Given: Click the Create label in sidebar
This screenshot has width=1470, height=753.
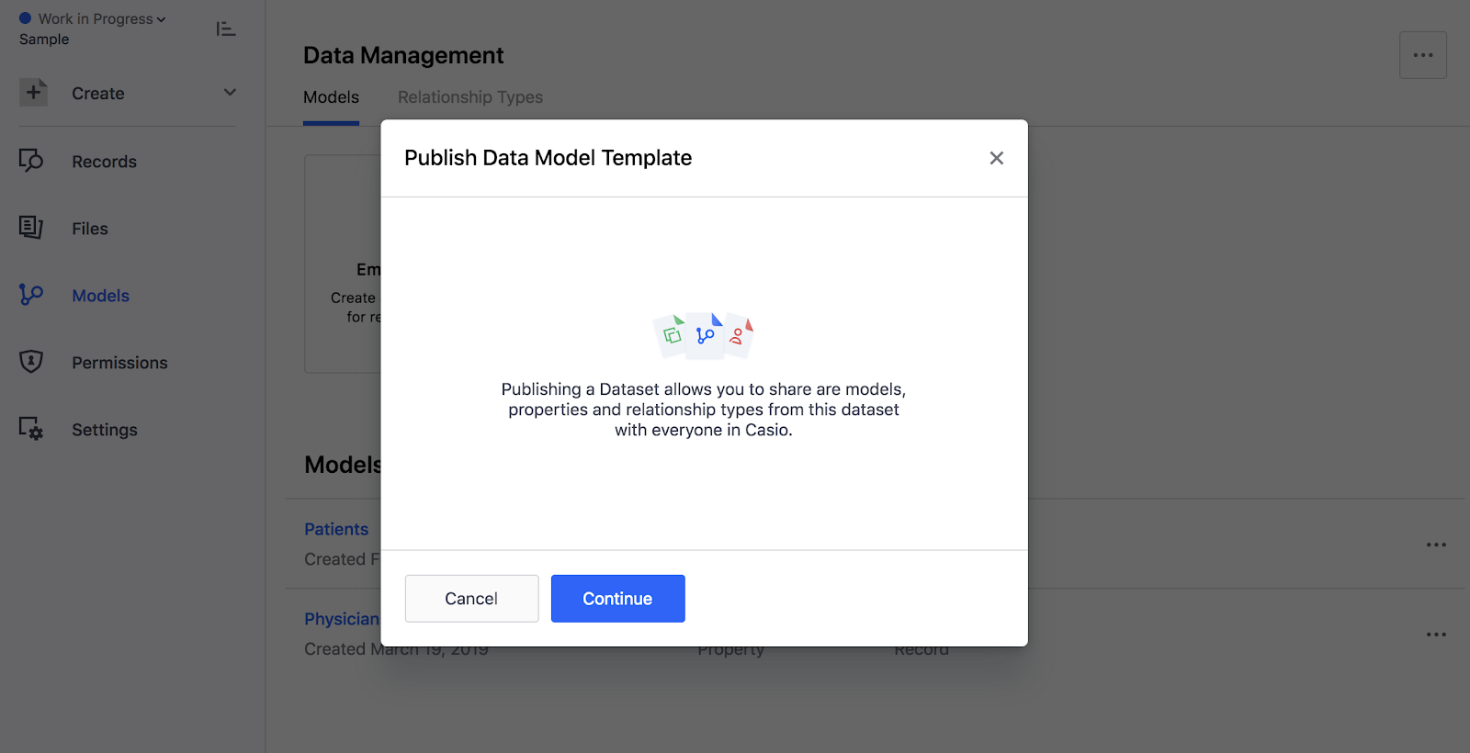Looking at the screenshot, I should click(x=98, y=94).
